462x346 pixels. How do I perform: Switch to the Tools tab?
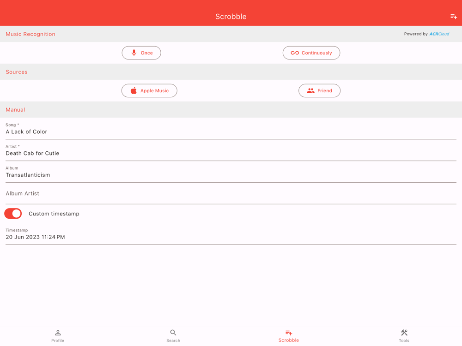[404, 336]
